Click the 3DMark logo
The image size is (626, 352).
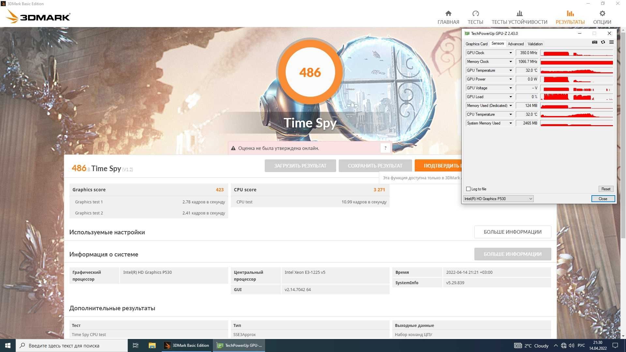point(38,16)
